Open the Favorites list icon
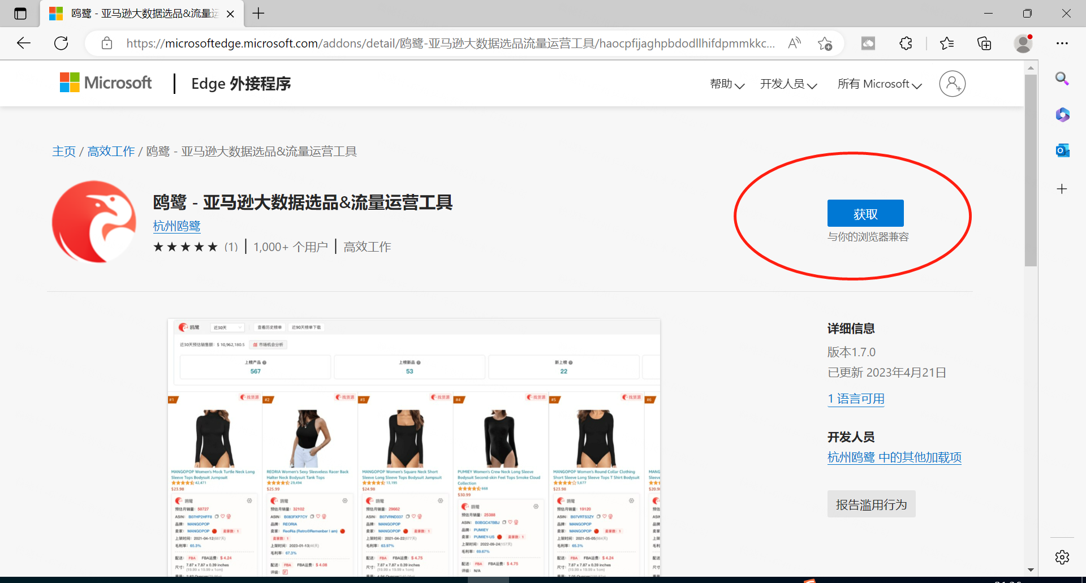This screenshot has height=583, width=1086. pyautogui.click(x=947, y=43)
